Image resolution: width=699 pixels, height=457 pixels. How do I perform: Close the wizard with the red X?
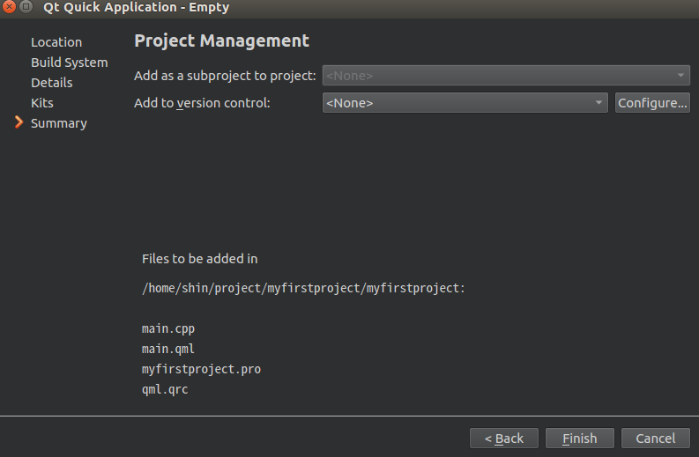pyautogui.click(x=9, y=7)
